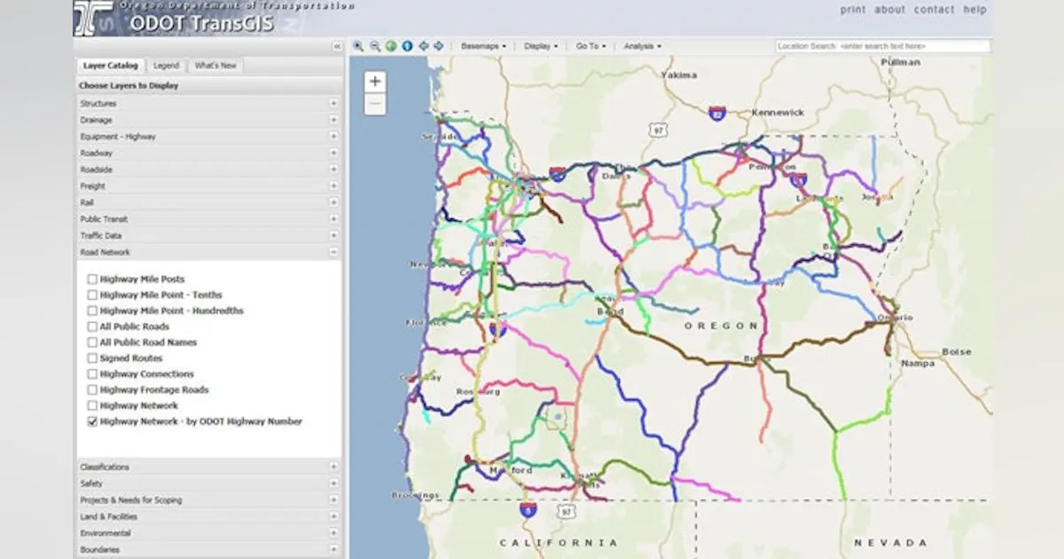Click the Yakima city label
Viewport: 1064px width, 559px height.
pyautogui.click(x=679, y=75)
